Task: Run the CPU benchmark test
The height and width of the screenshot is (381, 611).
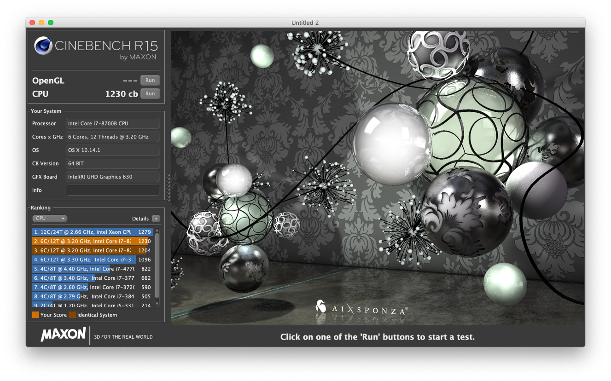Action: [150, 93]
